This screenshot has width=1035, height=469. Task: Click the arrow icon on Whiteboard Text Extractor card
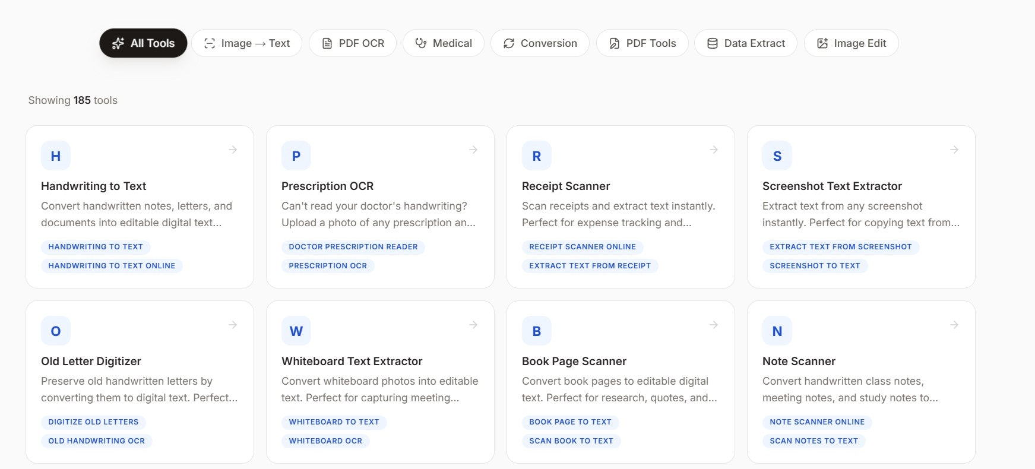click(x=473, y=325)
